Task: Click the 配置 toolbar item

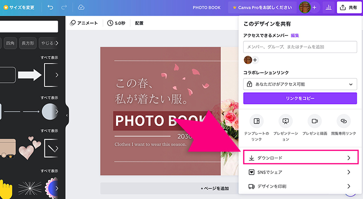Action: pos(139,23)
